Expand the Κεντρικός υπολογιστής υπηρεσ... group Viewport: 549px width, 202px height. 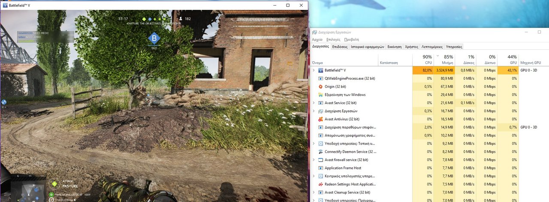[x=314, y=176]
